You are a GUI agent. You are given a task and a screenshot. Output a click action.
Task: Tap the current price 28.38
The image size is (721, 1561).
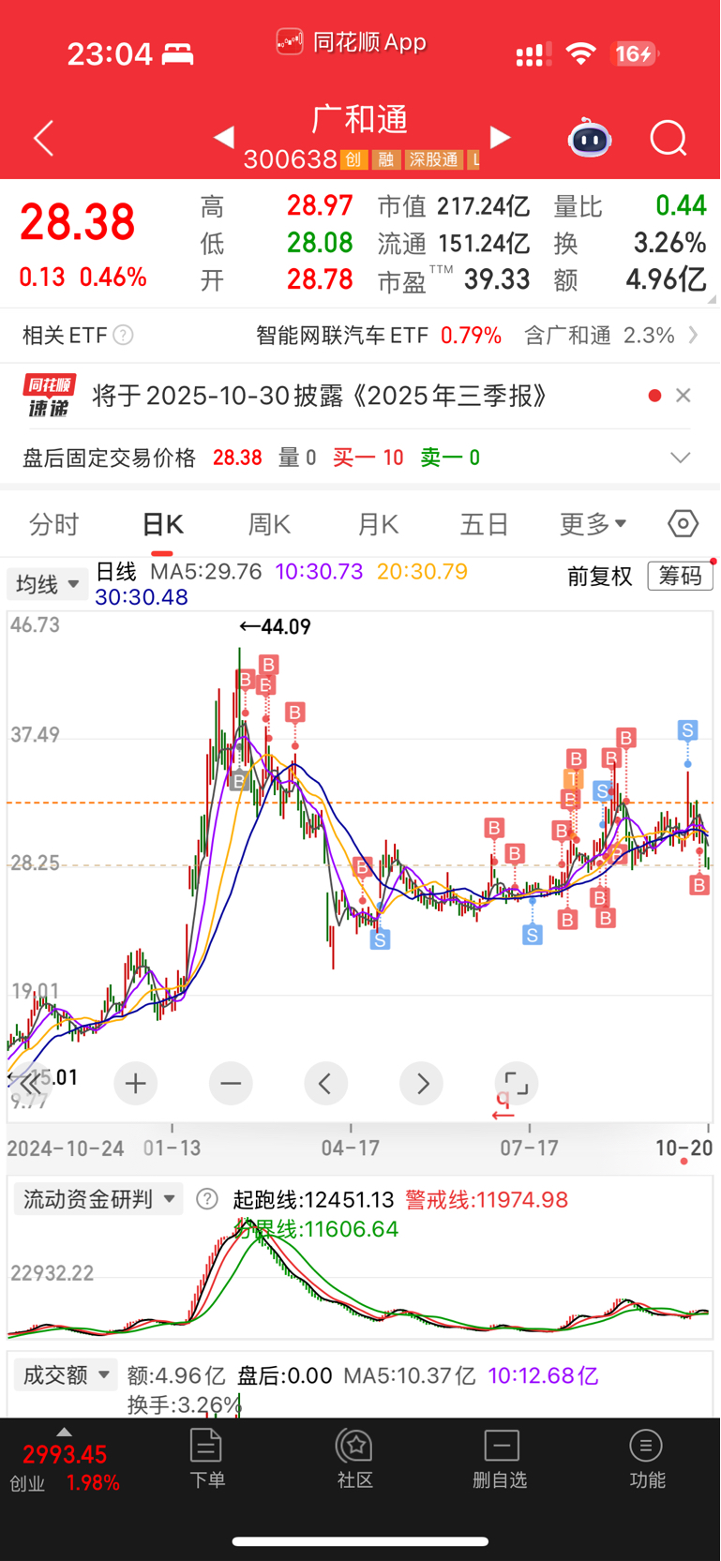coord(78,222)
